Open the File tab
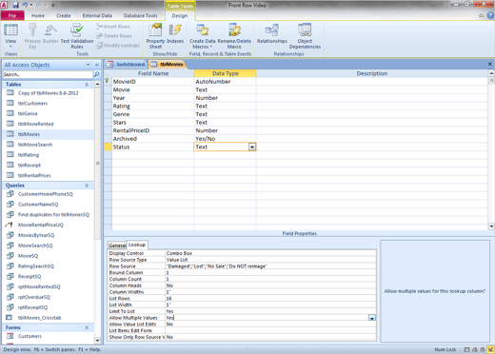 (x=12, y=15)
